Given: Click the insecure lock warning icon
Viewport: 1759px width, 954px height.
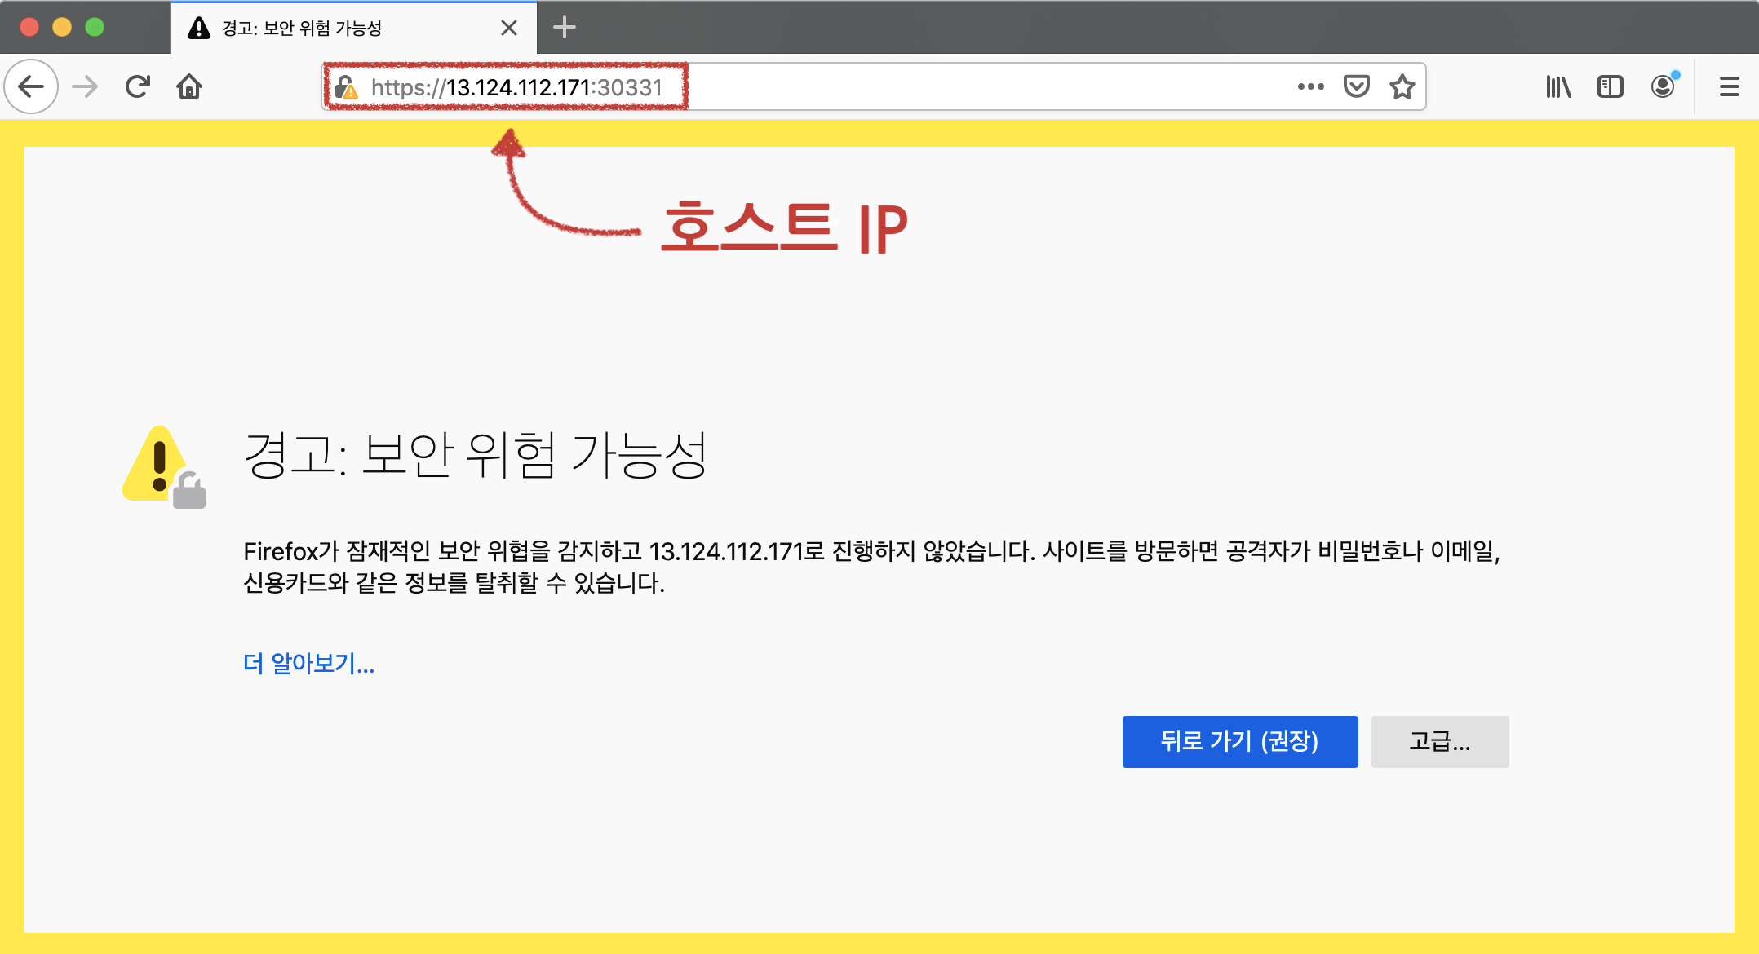Looking at the screenshot, I should pos(347,87).
